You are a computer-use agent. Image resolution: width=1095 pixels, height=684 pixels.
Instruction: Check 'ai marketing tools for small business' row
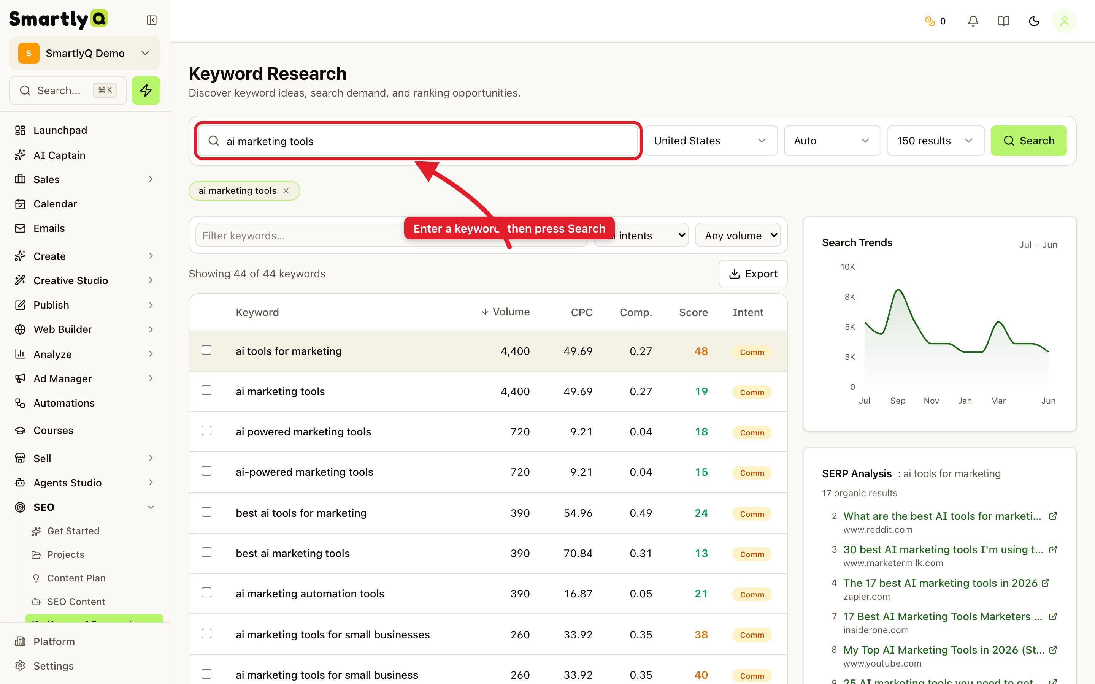click(206, 674)
